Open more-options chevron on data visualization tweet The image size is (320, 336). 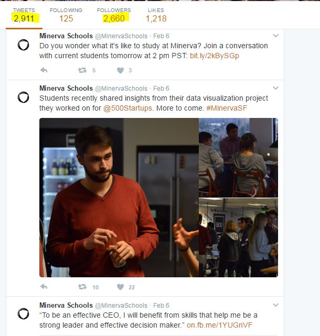276,88
